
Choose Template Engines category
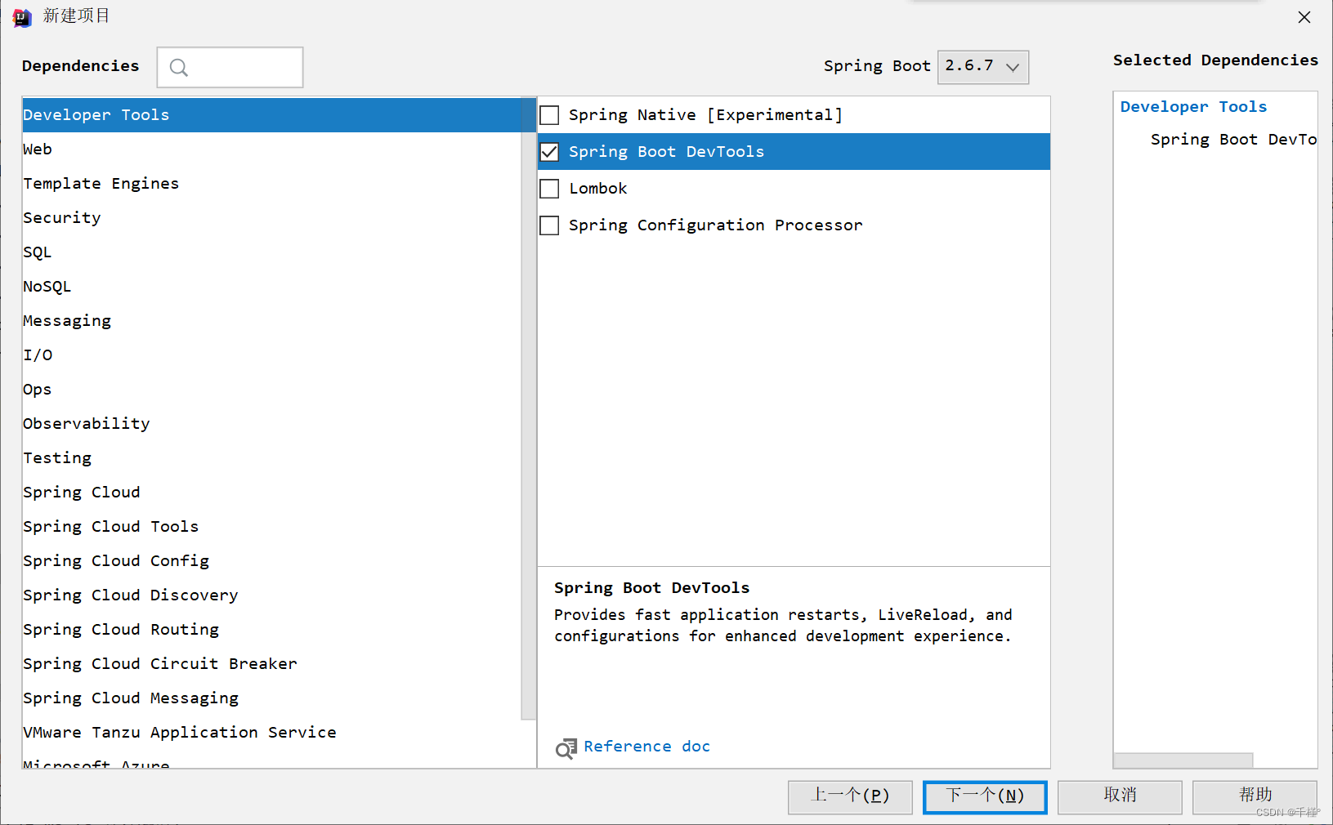click(271, 184)
